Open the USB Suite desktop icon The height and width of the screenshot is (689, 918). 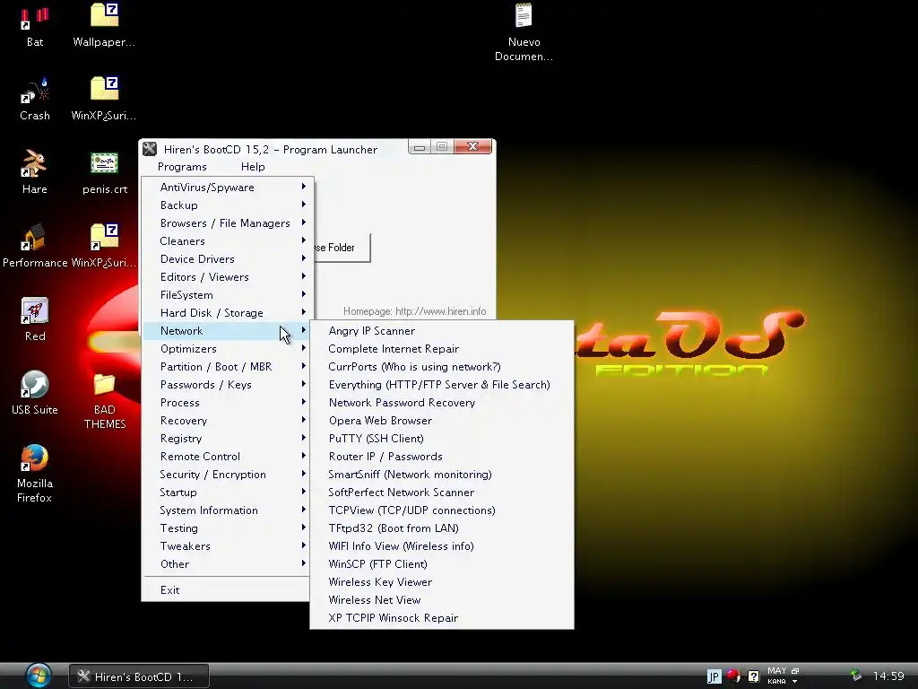pyautogui.click(x=35, y=384)
